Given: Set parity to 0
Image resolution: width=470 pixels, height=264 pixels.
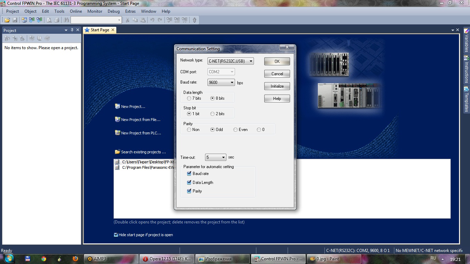Looking at the screenshot, I should click(x=261, y=130).
